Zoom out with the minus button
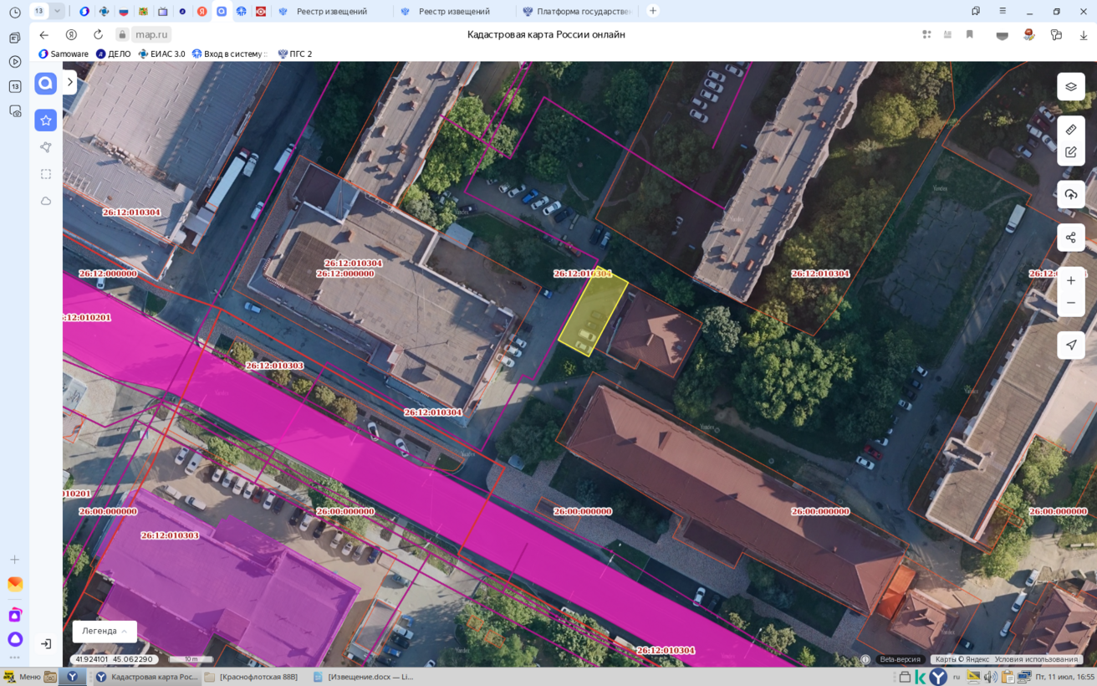The image size is (1097, 686). pyautogui.click(x=1070, y=303)
